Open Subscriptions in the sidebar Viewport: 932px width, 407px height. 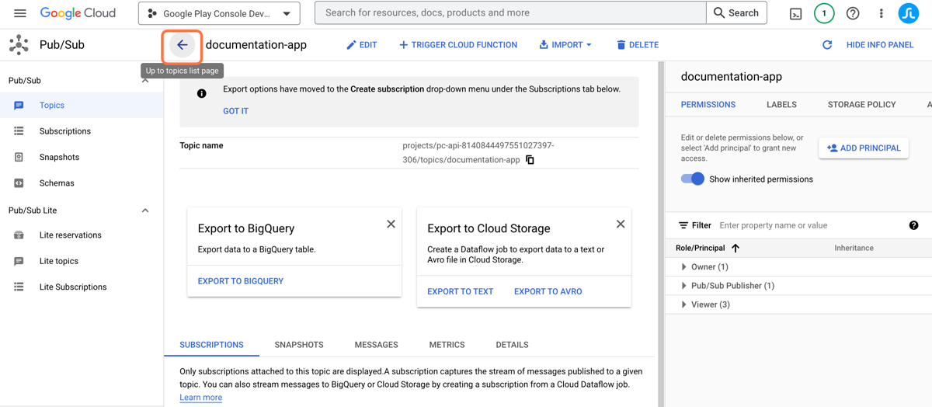point(82,131)
